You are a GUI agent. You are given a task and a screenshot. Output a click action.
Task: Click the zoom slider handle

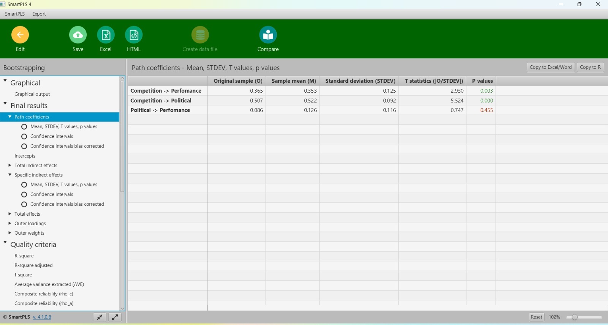[575, 317]
